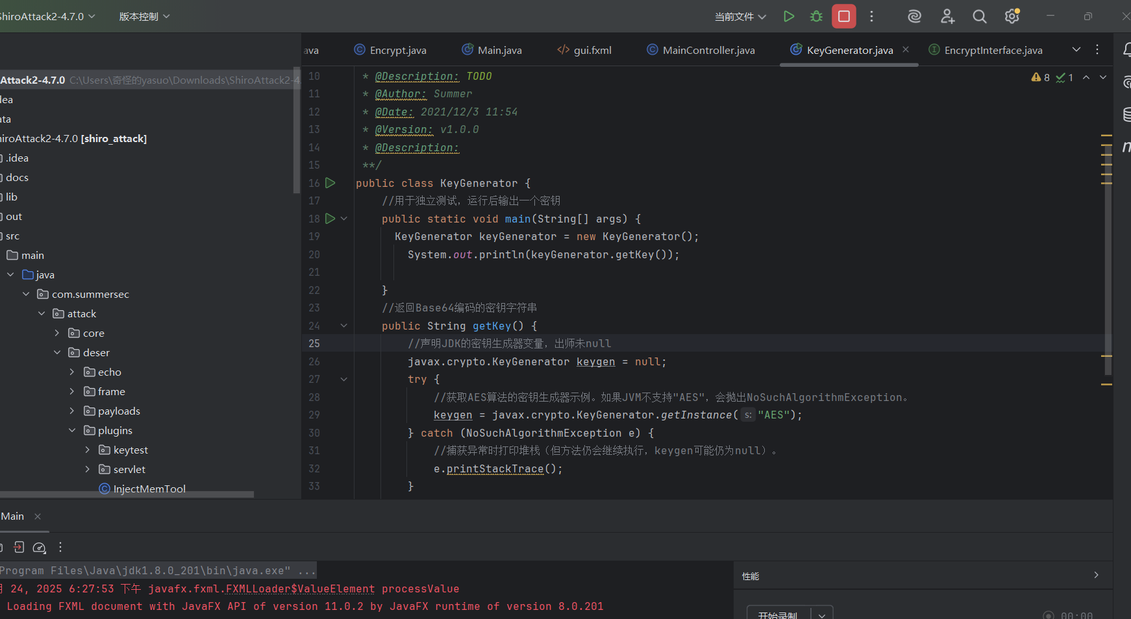
Task: Fold the try block at line 27
Action: tap(344, 379)
